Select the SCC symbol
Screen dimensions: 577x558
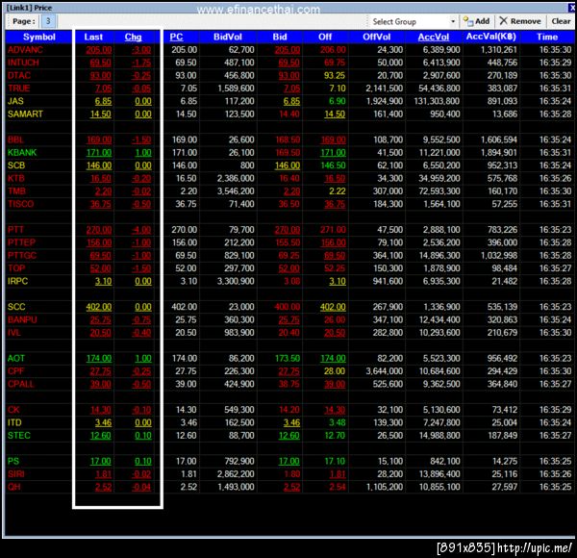[x=16, y=307]
